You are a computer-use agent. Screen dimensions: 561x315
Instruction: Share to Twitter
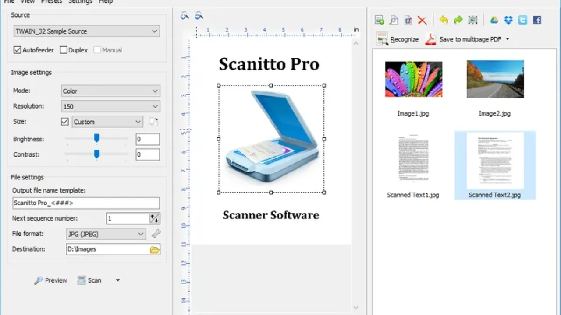(522, 20)
